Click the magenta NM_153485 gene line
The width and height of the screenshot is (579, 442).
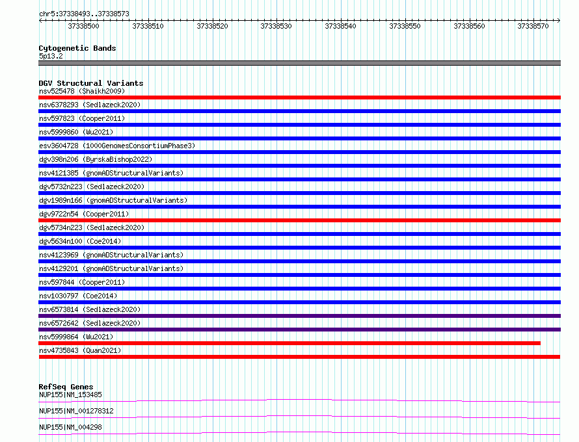(299, 400)
